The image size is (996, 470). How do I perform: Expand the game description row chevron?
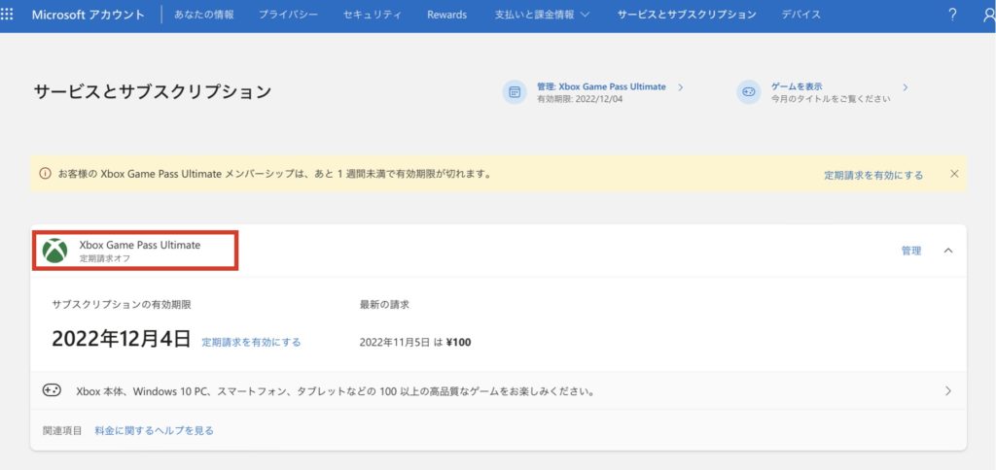pos(948,391)
